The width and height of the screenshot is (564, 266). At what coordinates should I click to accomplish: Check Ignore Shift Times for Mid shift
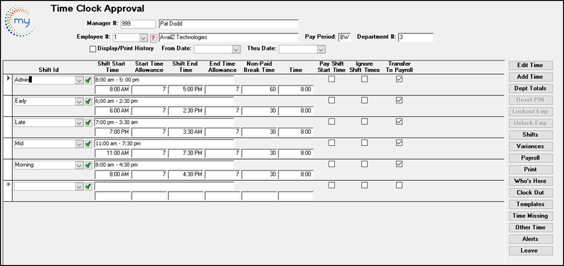(x=364, y=143)
